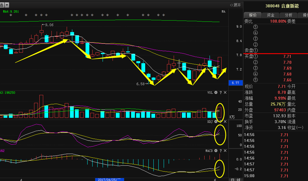Click the A3:196250 volume MA label
This screenshot has height=181, width=308.
tap(7, 92)
